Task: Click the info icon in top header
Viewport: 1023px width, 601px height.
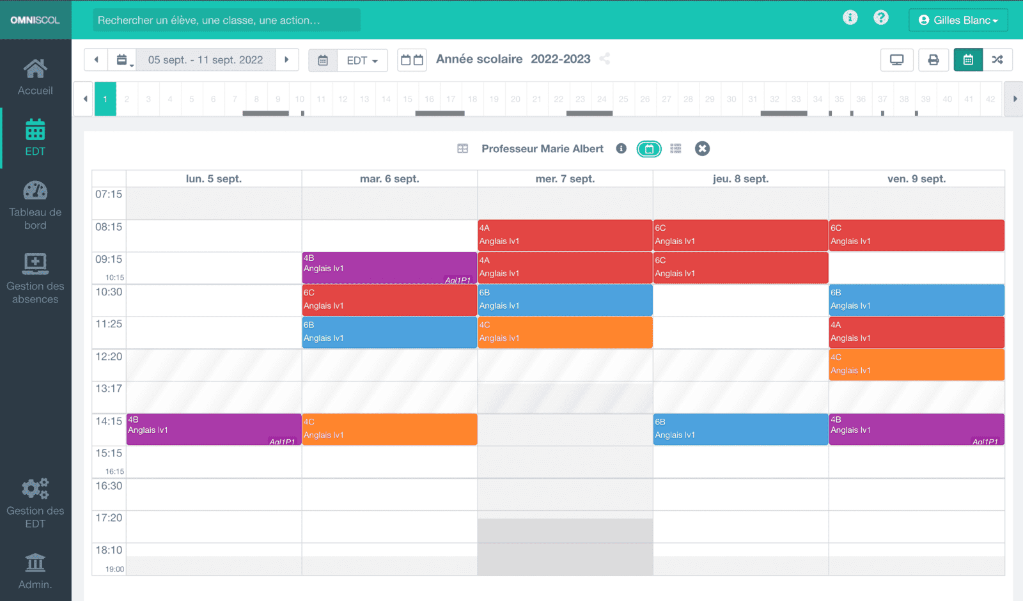Action: click(x=850, y=18)
